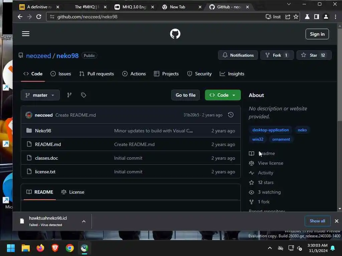Click Install app icon in address bar

(x=273, y=17)
